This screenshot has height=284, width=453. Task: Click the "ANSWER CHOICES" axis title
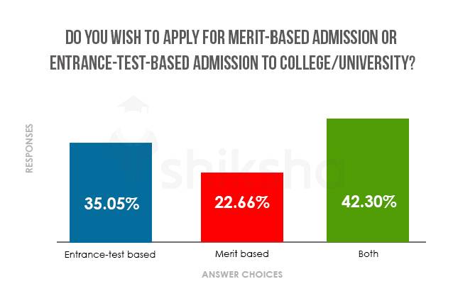pyautogui.click(x=241, y=273)
